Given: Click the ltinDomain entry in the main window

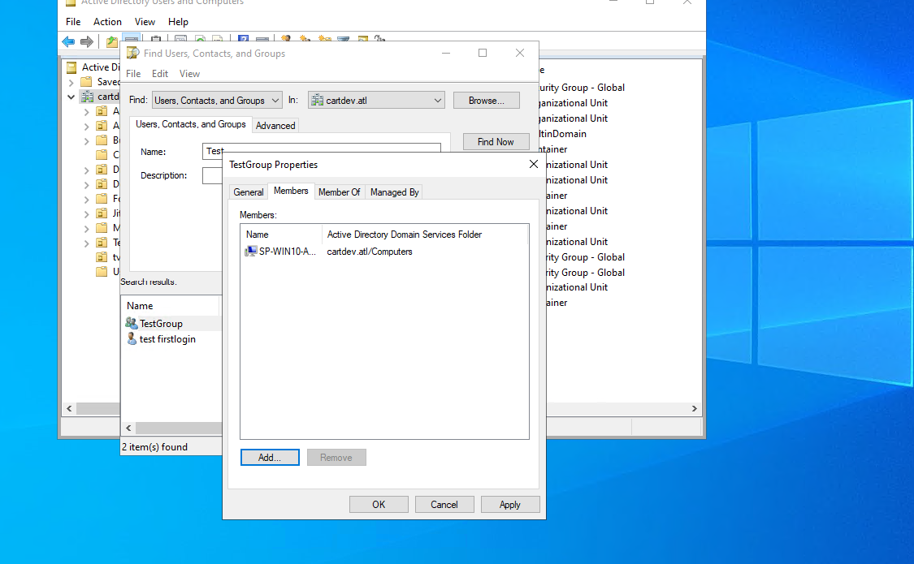Looking at the screenshot, I should click(x=562, y=134).
